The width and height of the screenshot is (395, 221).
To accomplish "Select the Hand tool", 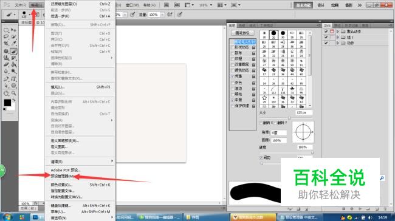I will (6, 93).
